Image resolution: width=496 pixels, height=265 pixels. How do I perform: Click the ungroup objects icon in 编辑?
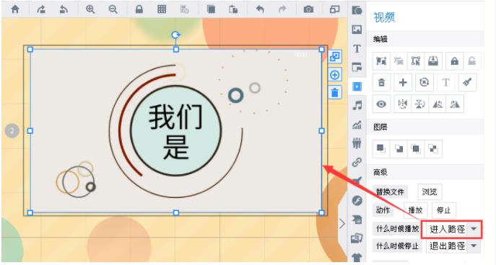[399, 60]
